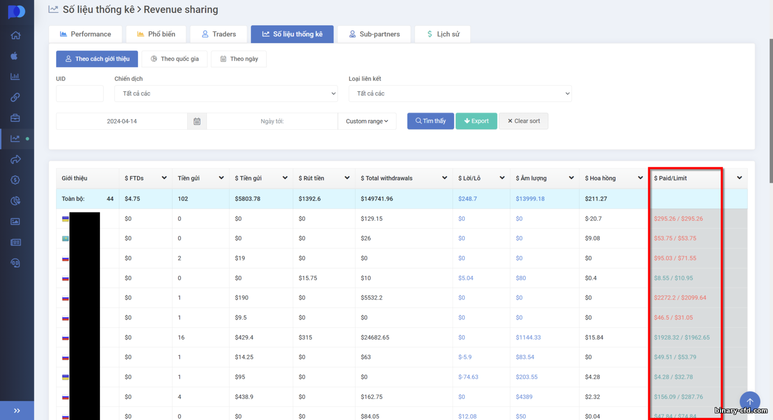Click the Apple icon in sidebar
This screenshot has width=773, height=420.
point(14,56)
